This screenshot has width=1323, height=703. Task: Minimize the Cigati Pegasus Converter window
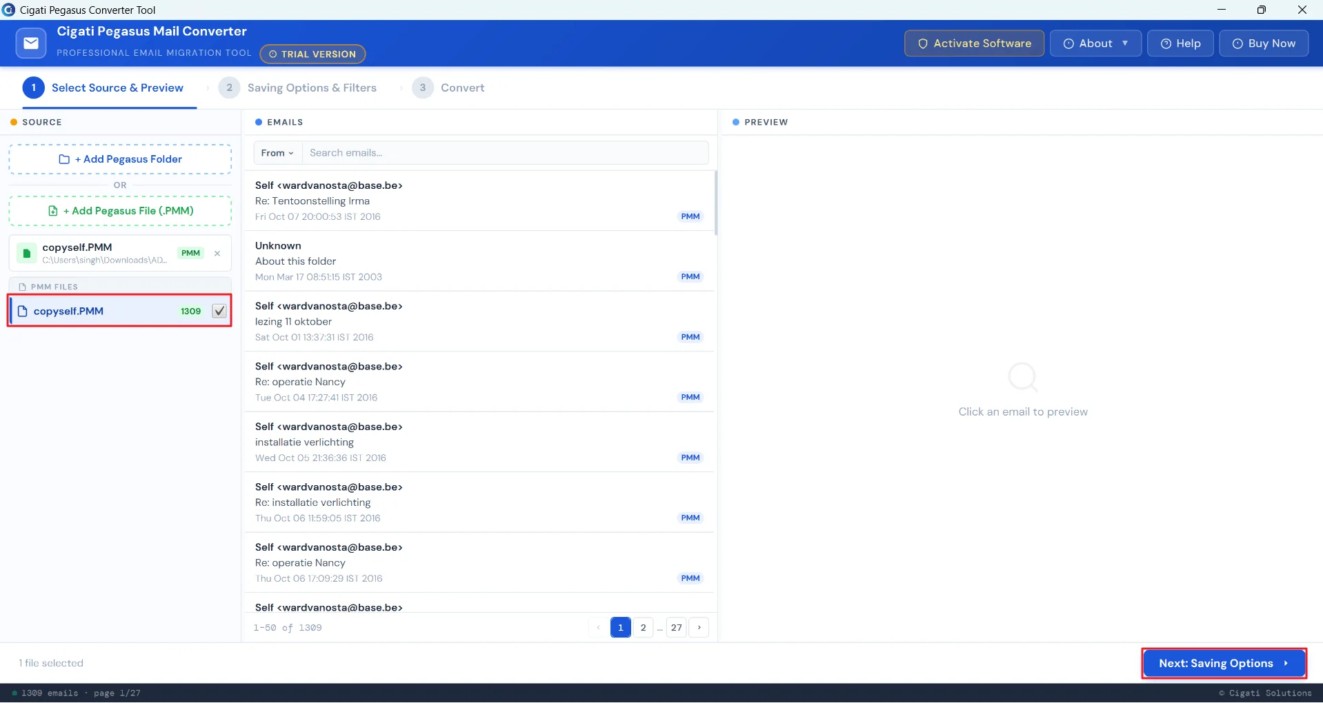tap(1222, 10)
